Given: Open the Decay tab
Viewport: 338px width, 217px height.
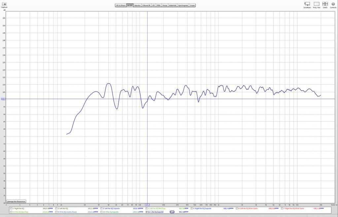Looking at the screenshot, I should pyautogui.click(x=165, y=5).
